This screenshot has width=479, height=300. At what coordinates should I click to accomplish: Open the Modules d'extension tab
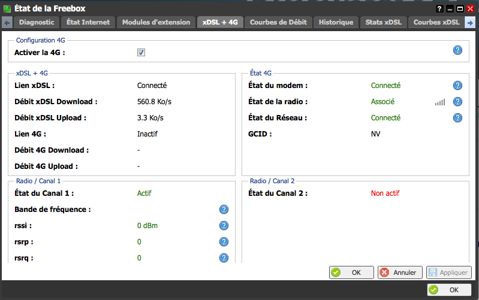(156, 22)
